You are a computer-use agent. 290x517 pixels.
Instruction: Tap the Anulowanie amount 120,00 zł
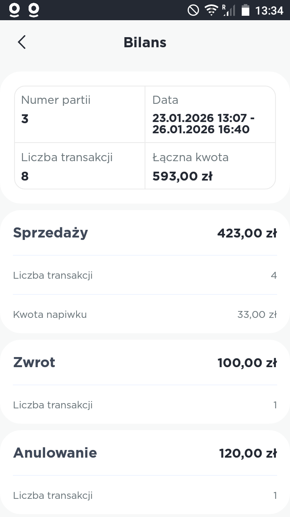(248, 453)
